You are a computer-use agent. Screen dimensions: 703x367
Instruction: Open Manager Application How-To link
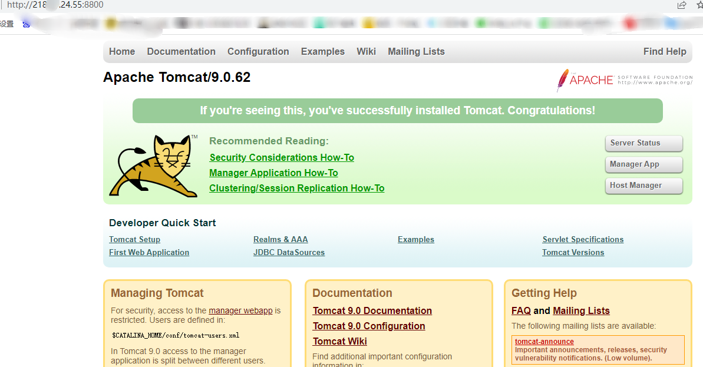tap(273, 173)
